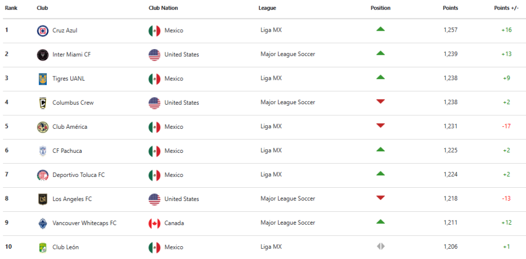
Task: Click the Tigres UANL club logo
Action: click(x=43, y=79)
